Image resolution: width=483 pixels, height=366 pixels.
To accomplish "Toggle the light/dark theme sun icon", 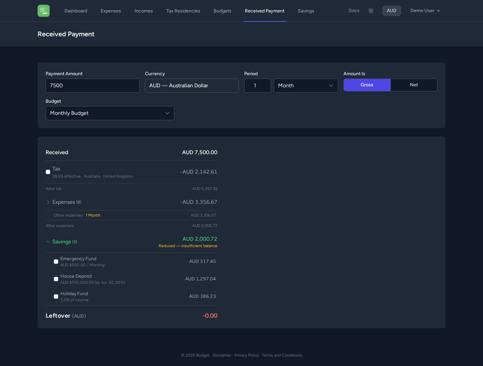I will pyautogui.click(x=371, y=11).
